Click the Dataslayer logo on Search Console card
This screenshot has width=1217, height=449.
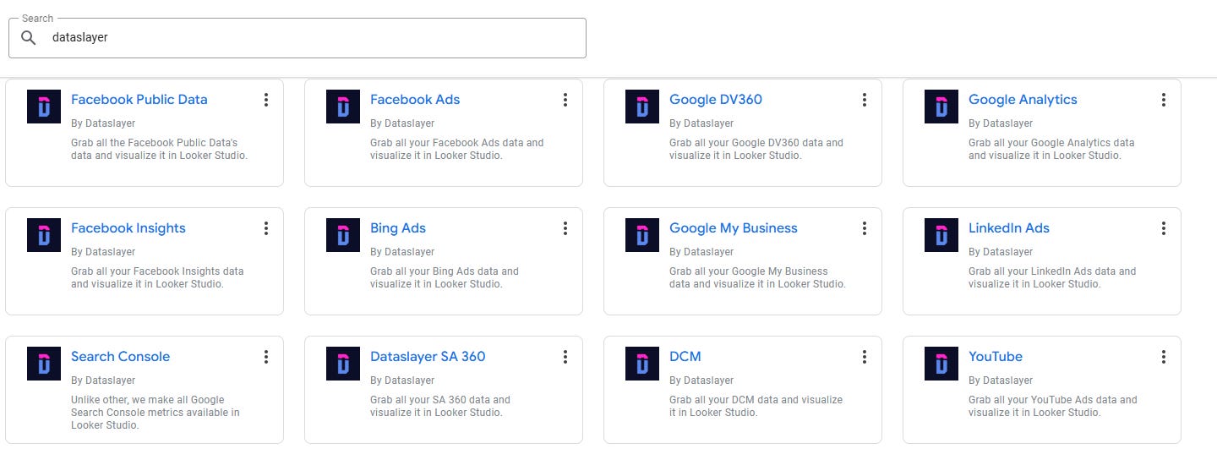[44, 364]
